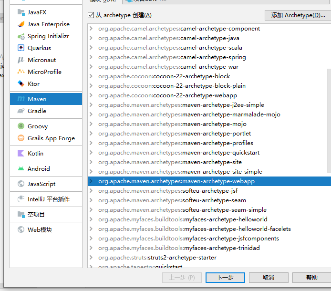
Task: Click the Groovy G icon
Action: point(21,126)
